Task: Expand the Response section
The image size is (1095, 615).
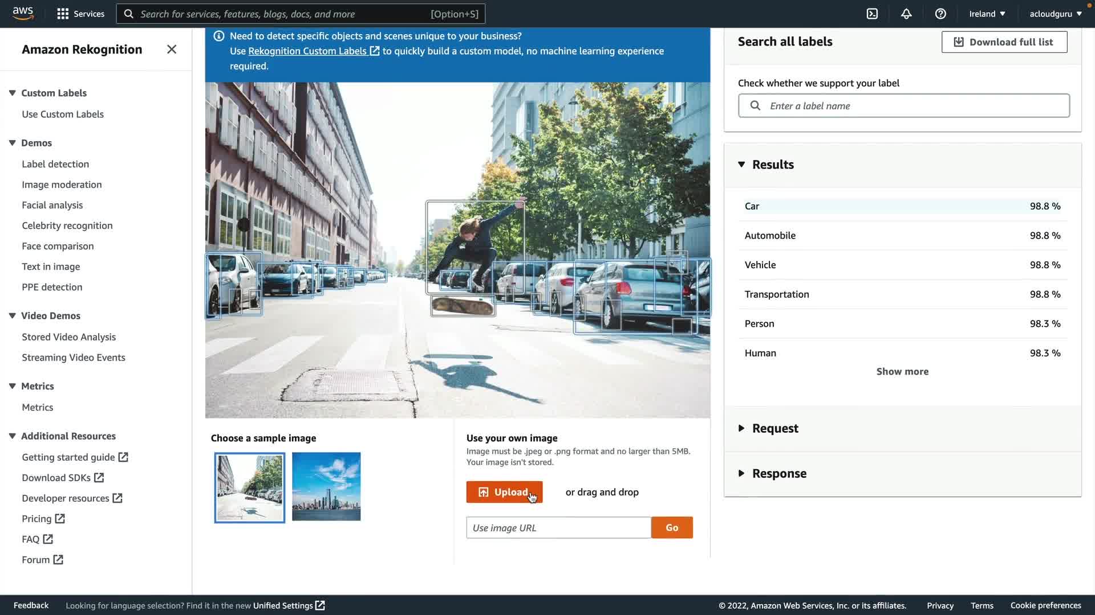Action: coord(741,474)
